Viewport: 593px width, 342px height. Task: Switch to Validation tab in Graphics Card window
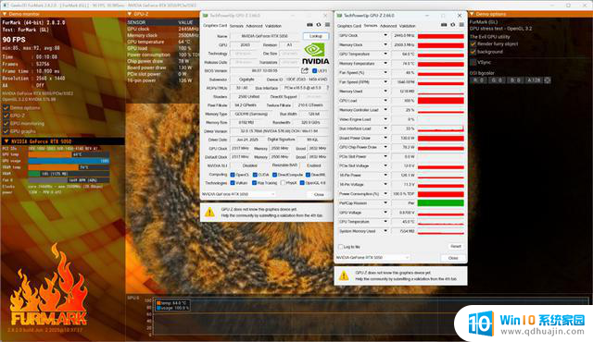[x=273, y=26]
